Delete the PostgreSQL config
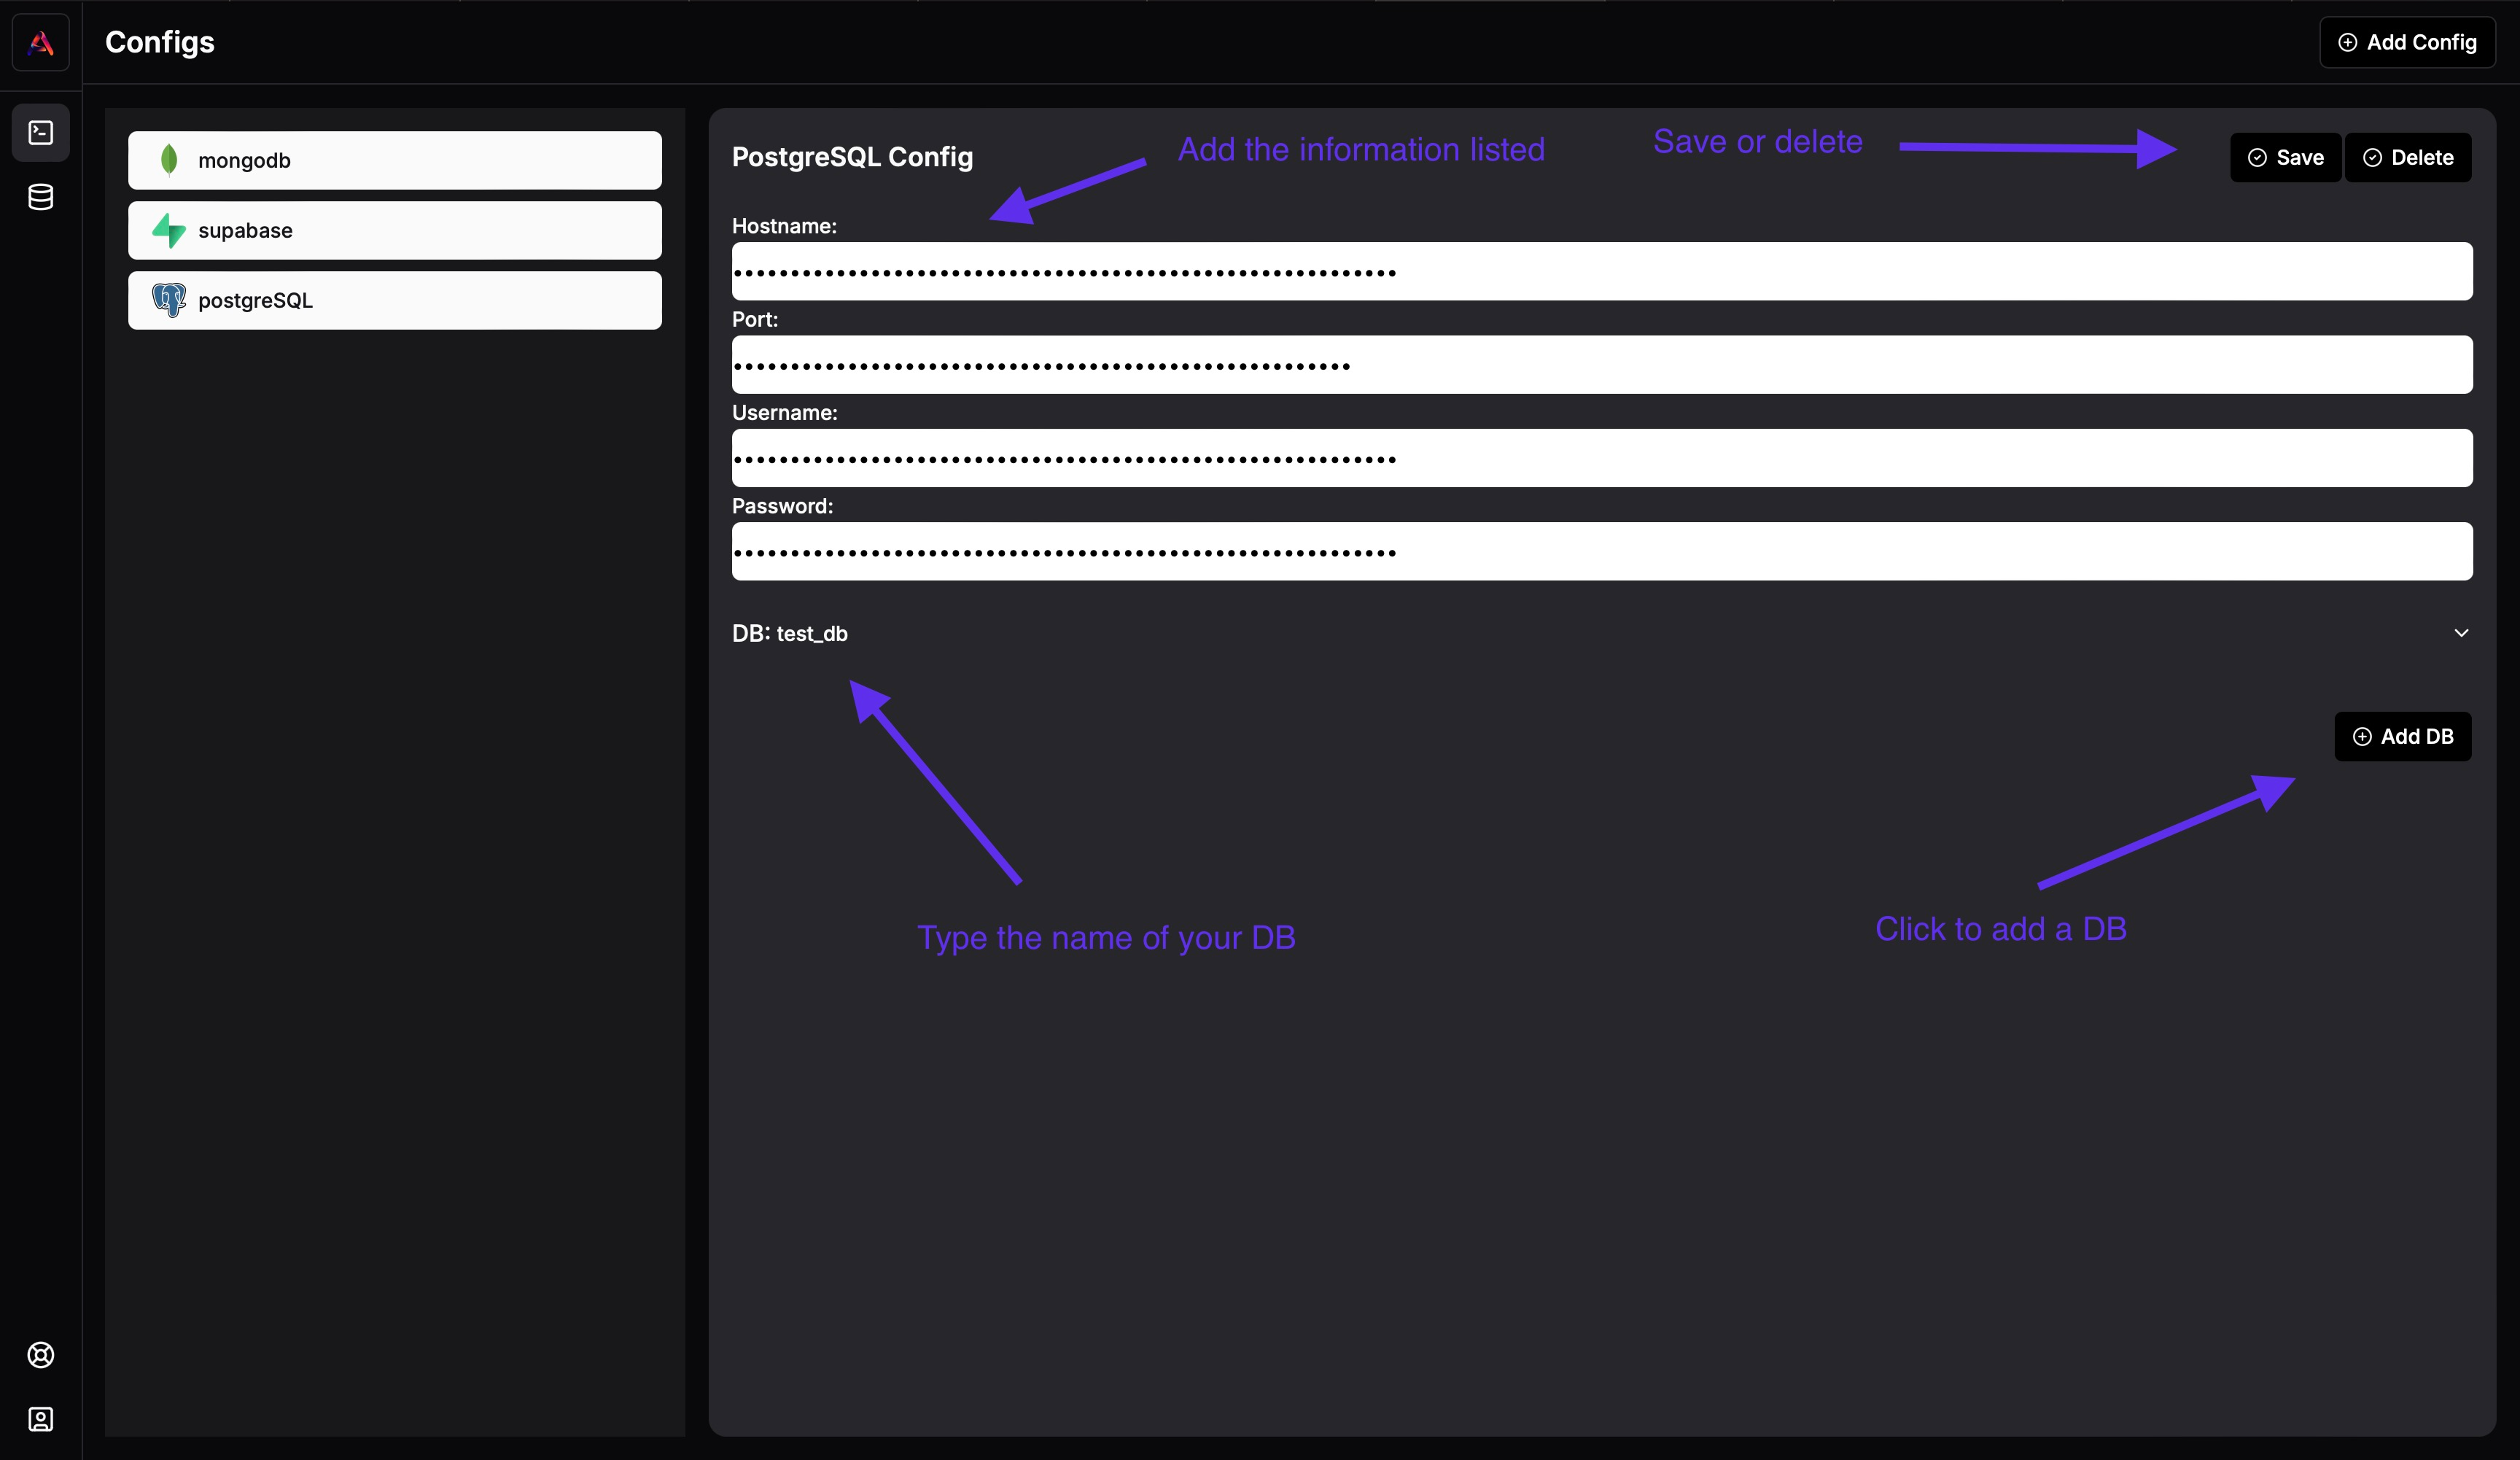This screenshot has height=1460, width=2520. click(x=2408, y=157)
